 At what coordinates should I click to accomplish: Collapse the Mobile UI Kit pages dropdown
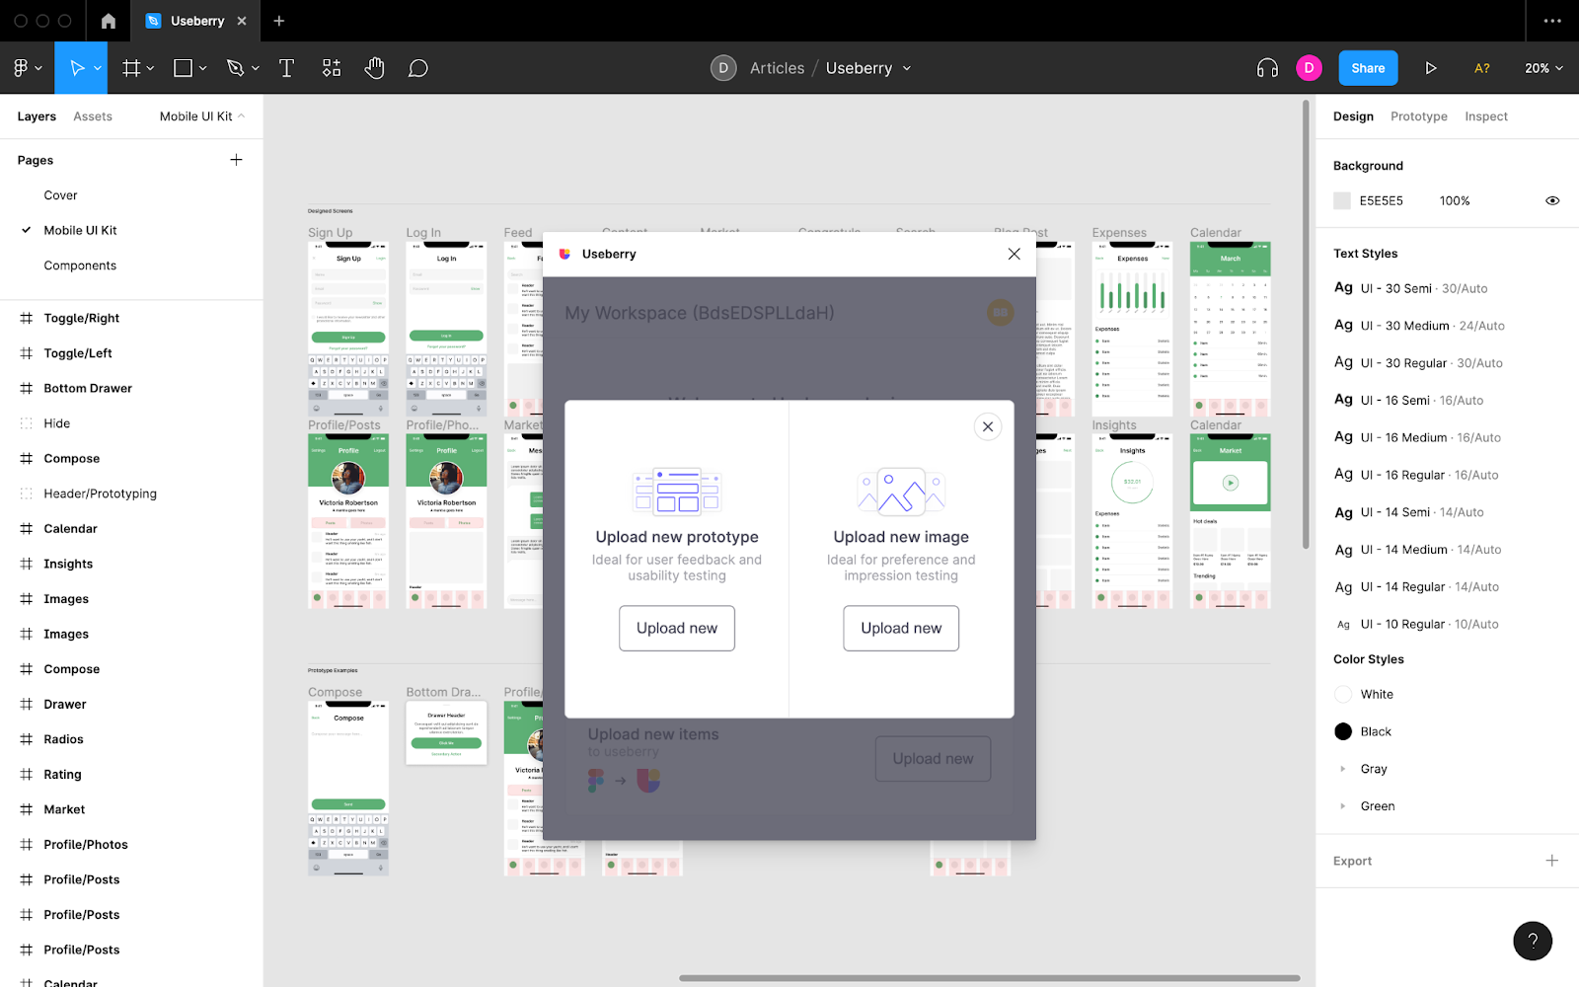202,116
